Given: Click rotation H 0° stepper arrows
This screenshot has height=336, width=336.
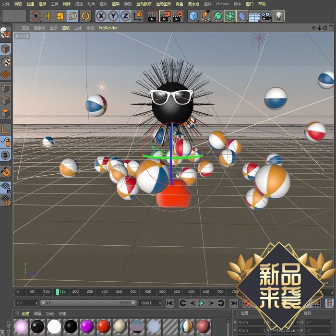Looking at the screenshot, I should 332,322.
